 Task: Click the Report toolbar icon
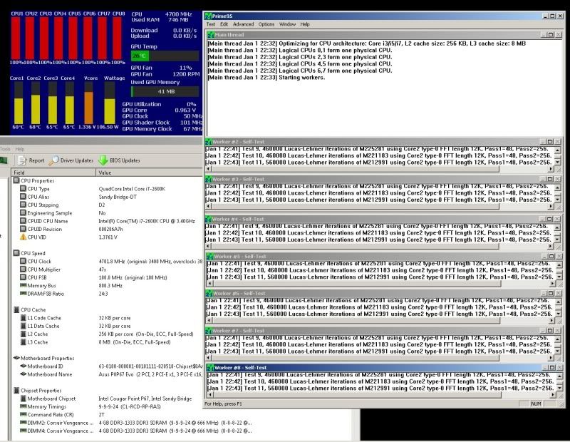click(21, 160)
